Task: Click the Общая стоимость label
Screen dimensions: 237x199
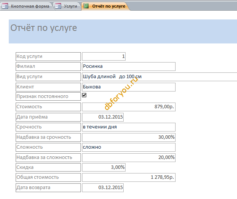Action: point(48,177)
